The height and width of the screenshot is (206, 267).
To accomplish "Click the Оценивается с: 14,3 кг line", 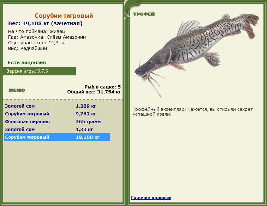I will (37, 43).
